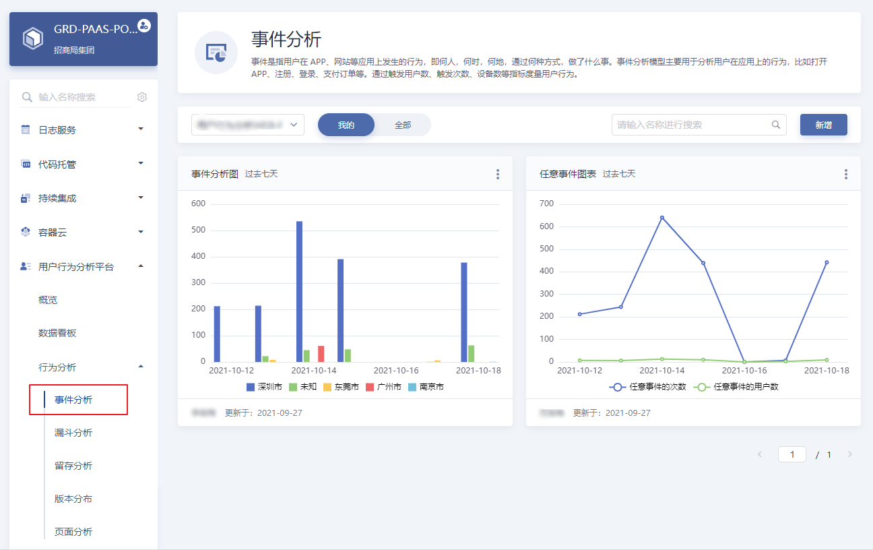Screen dimensions: 873x550
Task: Click the 事件分析 header chart icon
Action: pos(216,53)
